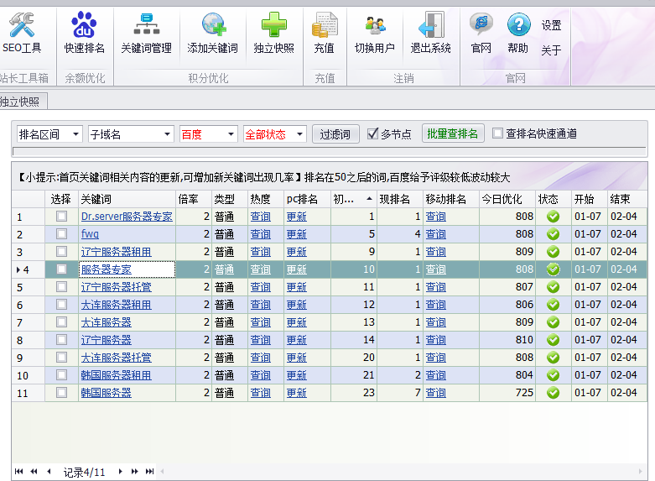Click the next record navigation arrow
The image size is (655, 481).
click(x=121, y=472)
